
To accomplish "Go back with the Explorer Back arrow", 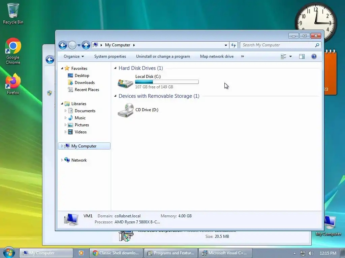I will pyautogui.click(x=63, y=45).
